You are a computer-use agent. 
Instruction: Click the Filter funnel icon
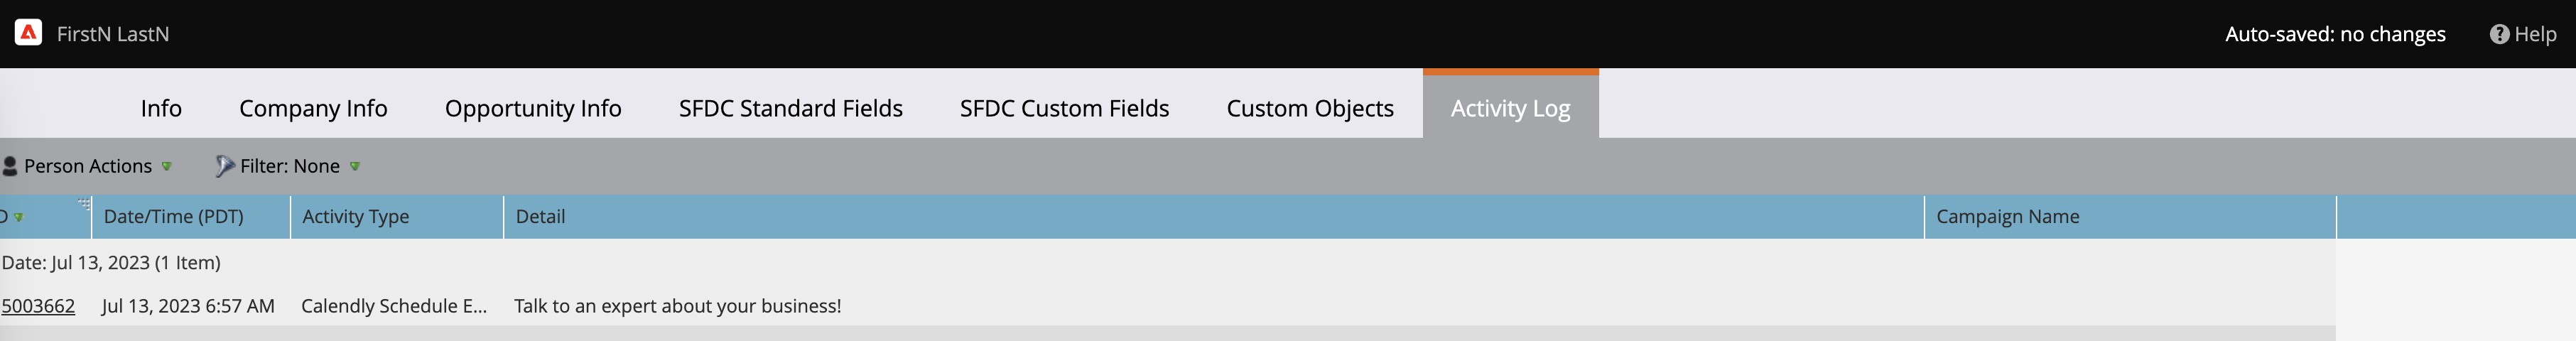(x=225, y=166)
